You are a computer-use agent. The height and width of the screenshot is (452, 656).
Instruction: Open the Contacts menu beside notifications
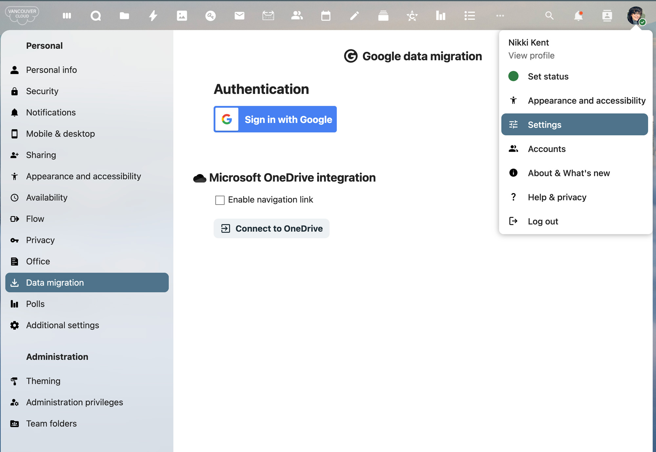(607, 15)
